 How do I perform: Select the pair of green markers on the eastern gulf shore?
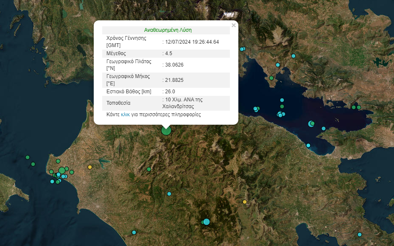coord(356,107)
